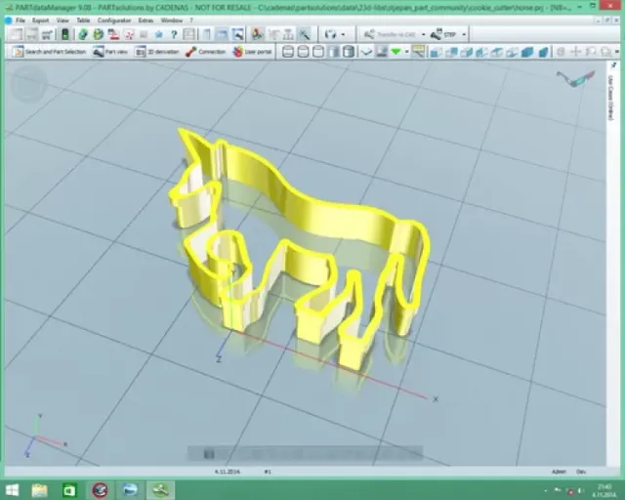Select the solid blue isometric cube view

click(x=527, y=52)
